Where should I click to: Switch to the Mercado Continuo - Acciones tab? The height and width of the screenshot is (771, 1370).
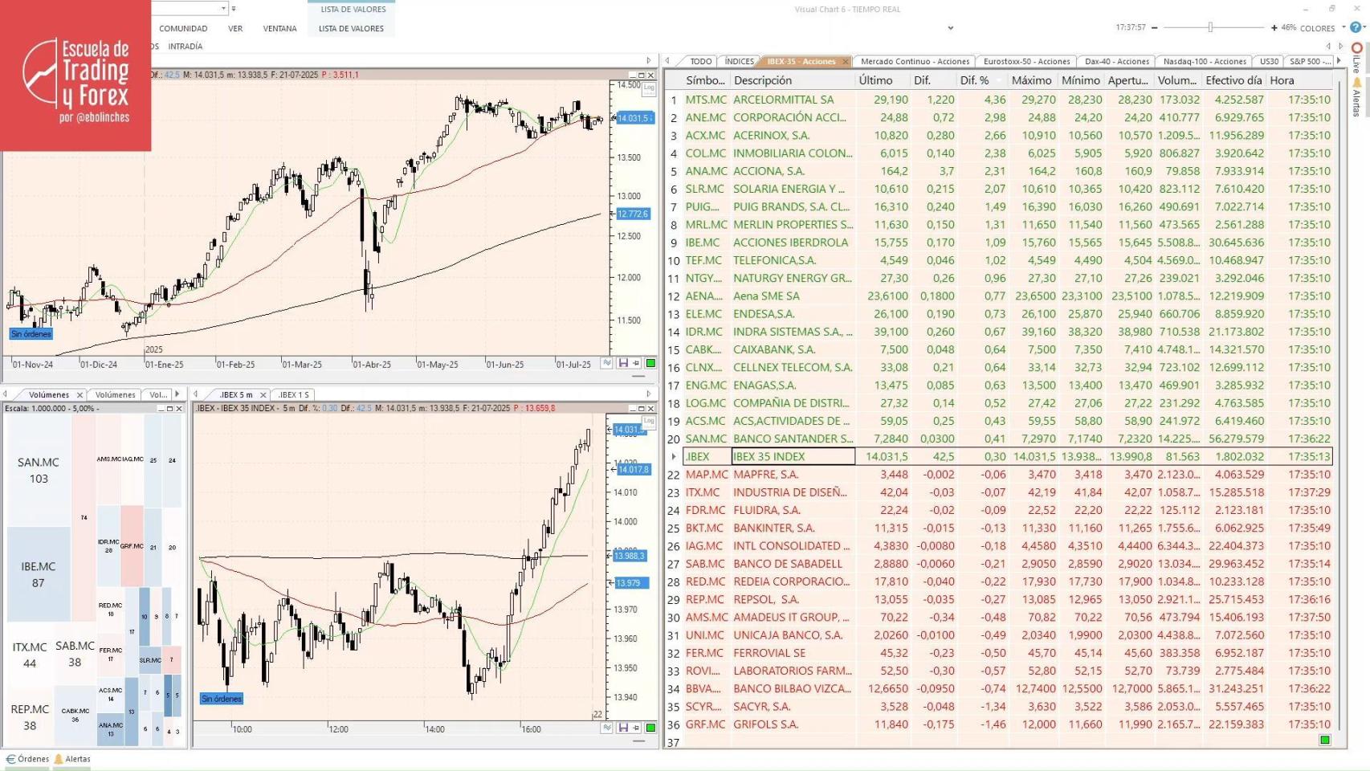[x=915, y=61]
